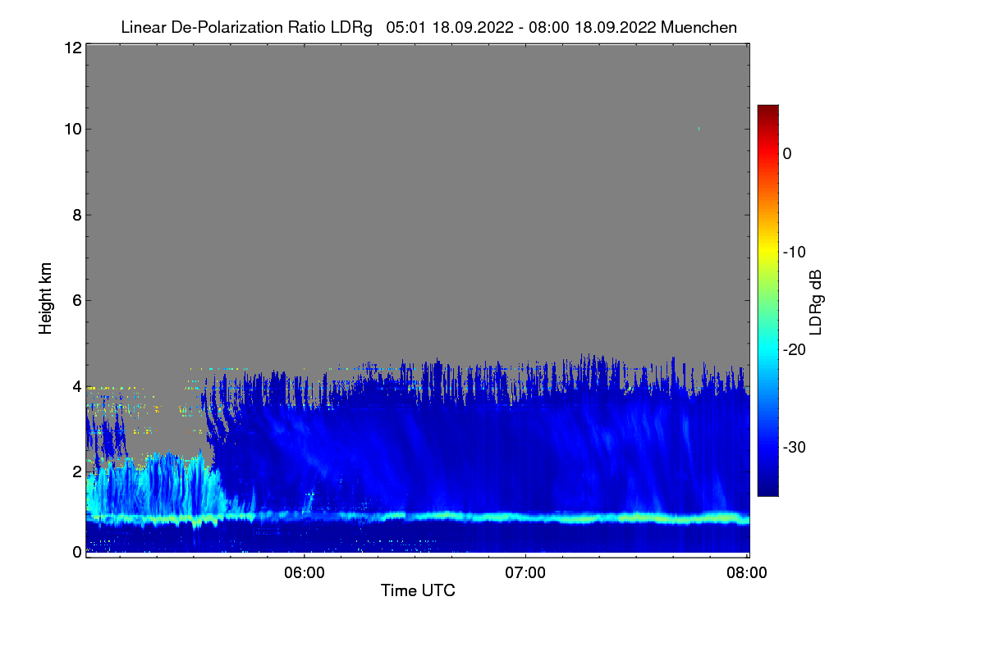Click the height tick label '4'
The width and height of the screenshot is (985, 656).
pyautogui.click(x=76, y=385)
